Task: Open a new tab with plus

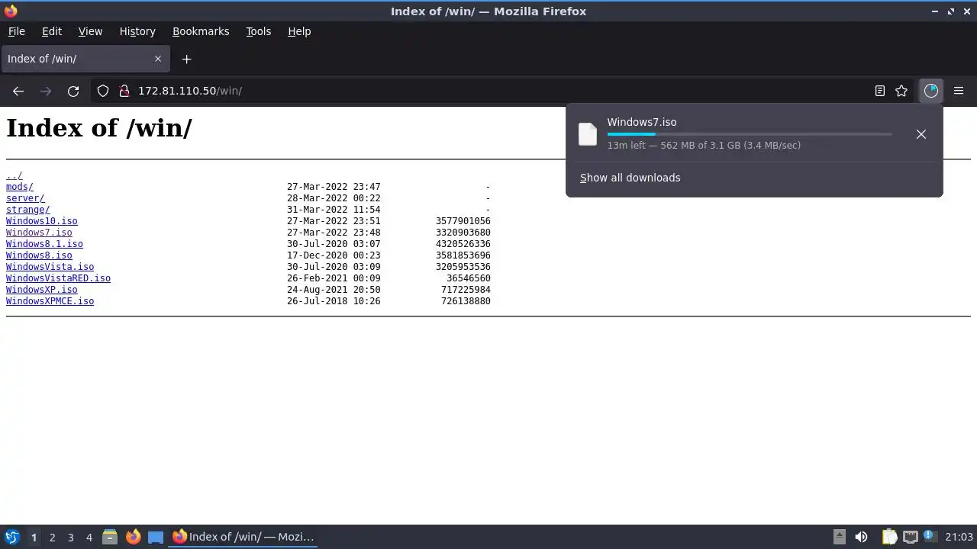Action: 186,59
